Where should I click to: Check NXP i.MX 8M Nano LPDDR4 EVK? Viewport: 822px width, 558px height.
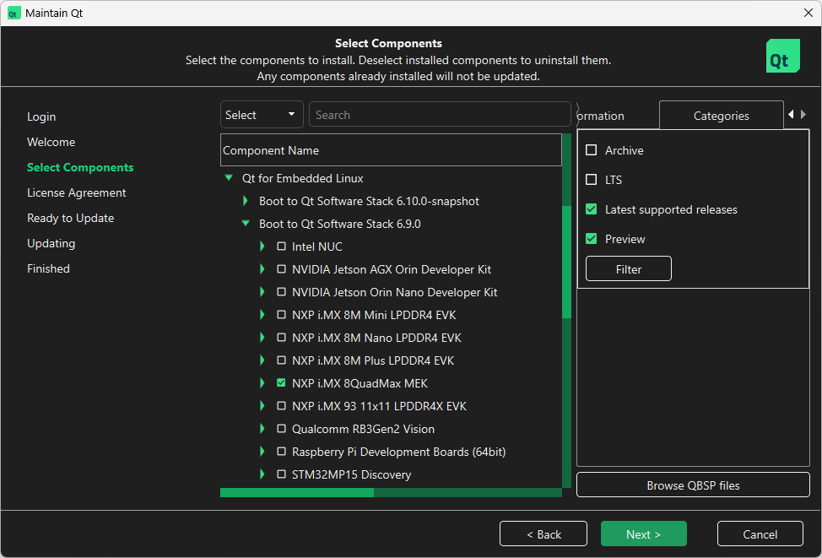(x=282, y=338)
